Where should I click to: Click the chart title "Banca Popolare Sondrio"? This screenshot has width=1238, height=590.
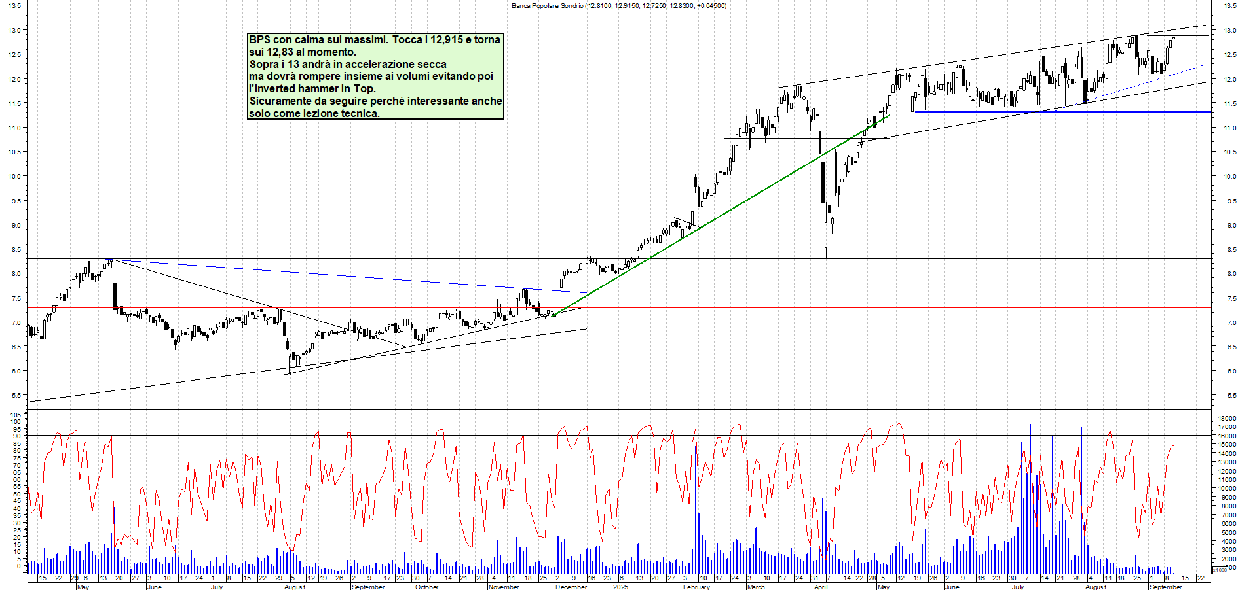coord(547,5)
